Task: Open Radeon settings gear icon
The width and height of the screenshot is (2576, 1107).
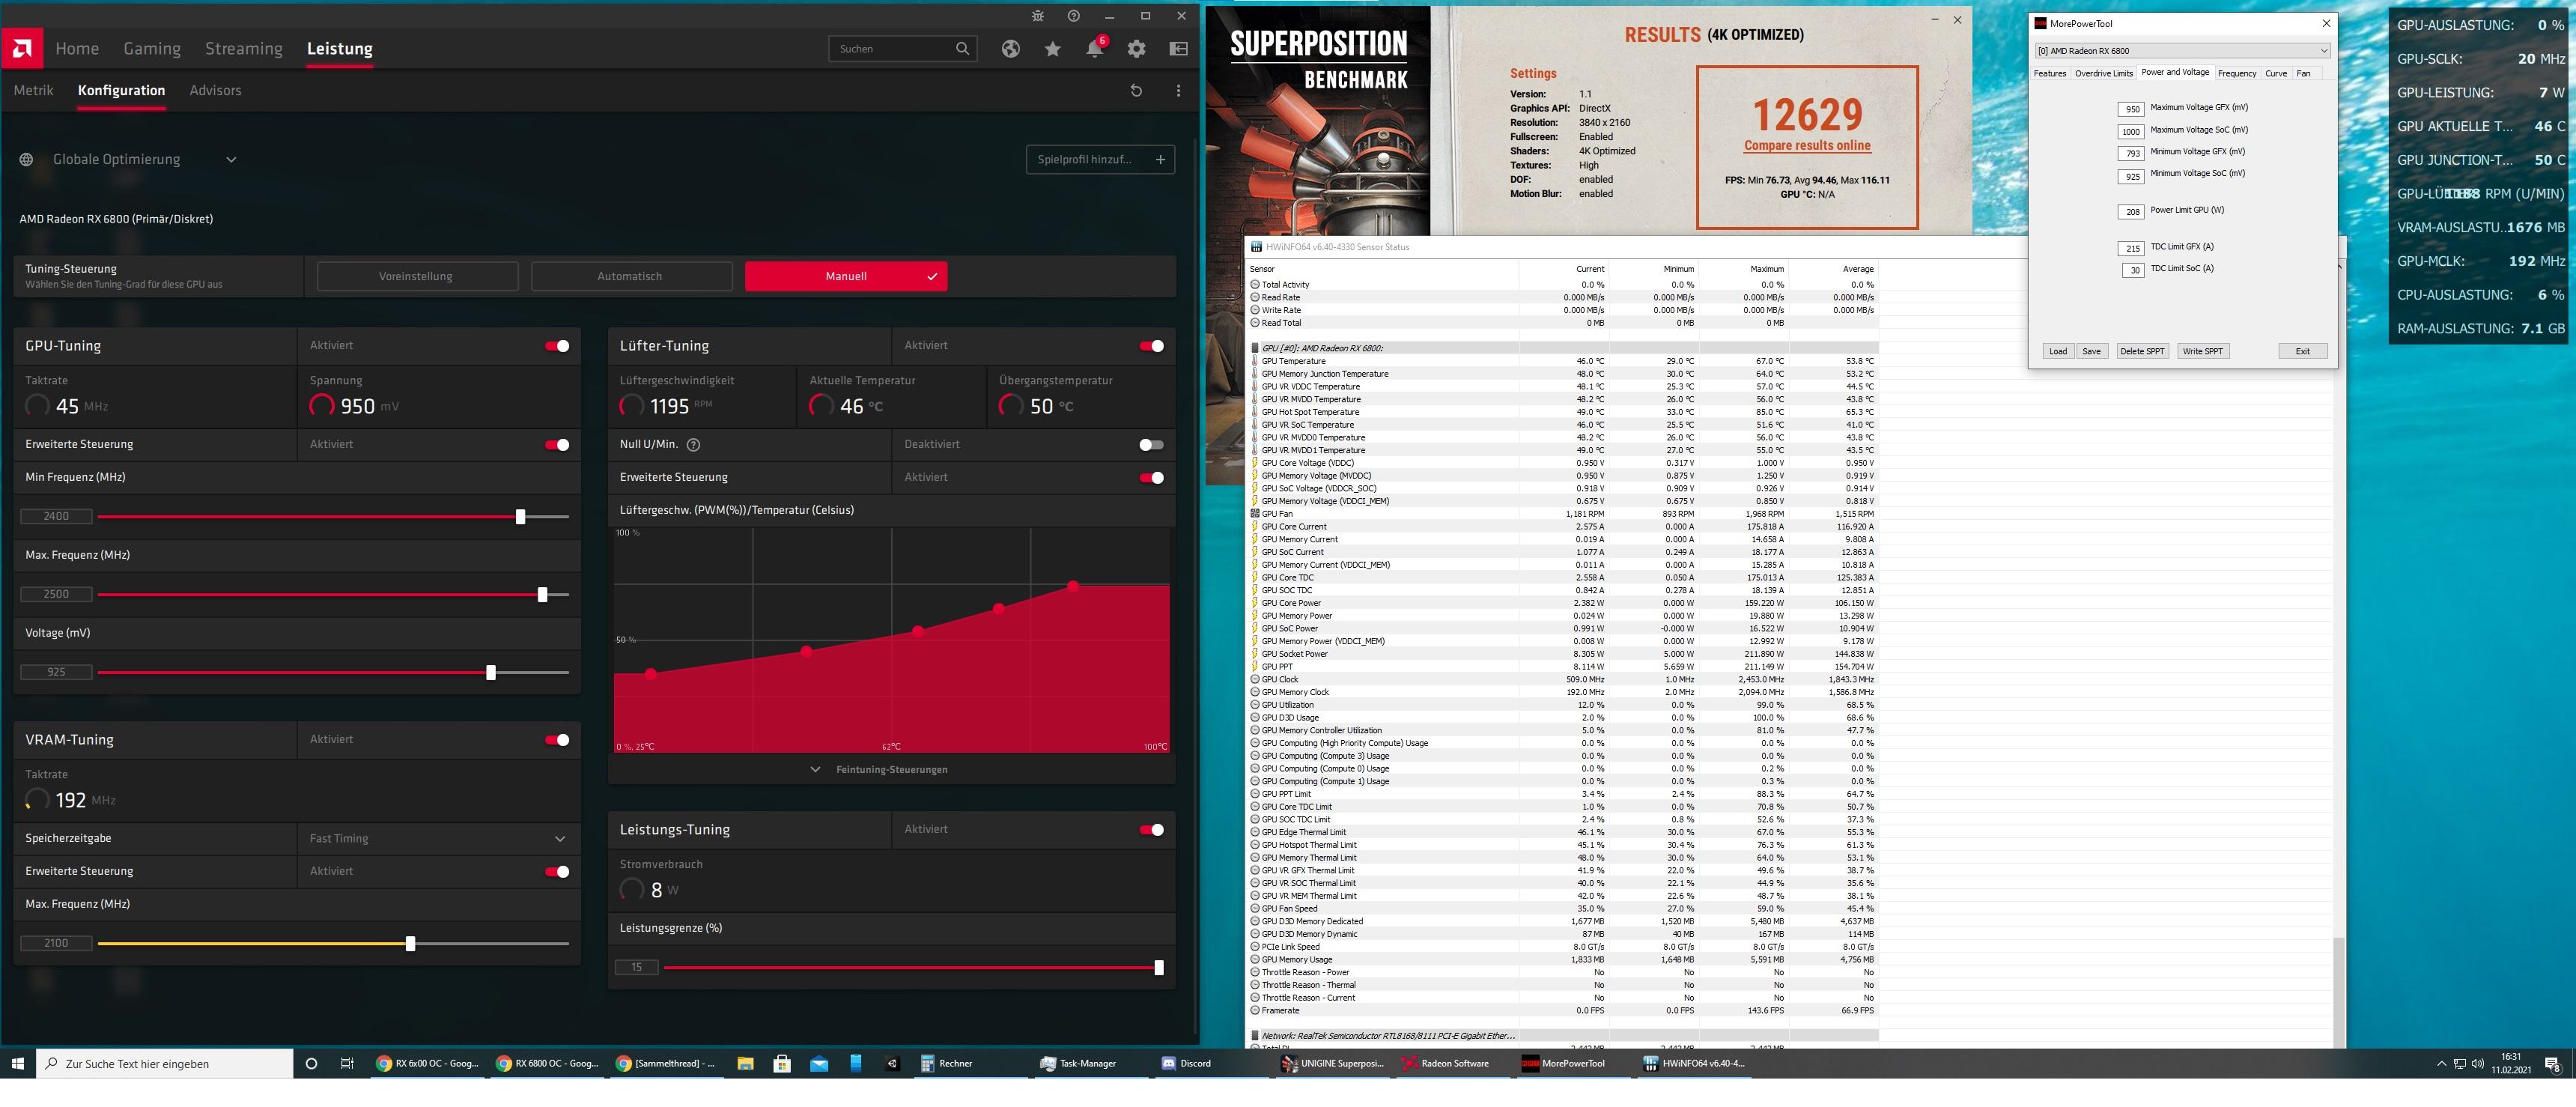Action: pos(1137,48)
